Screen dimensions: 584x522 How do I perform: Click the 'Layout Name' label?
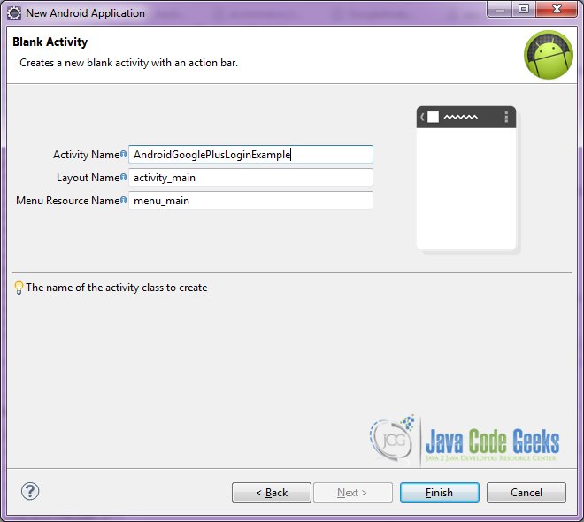click(88, 178)
